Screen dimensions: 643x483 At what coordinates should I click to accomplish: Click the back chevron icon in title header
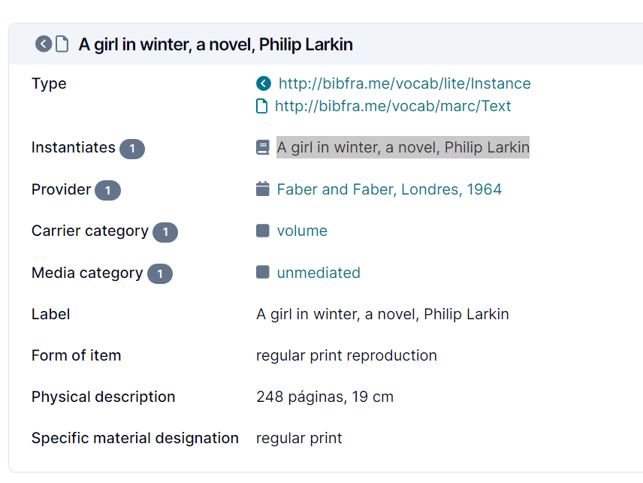pyautogui.click(x=44, y=44)
